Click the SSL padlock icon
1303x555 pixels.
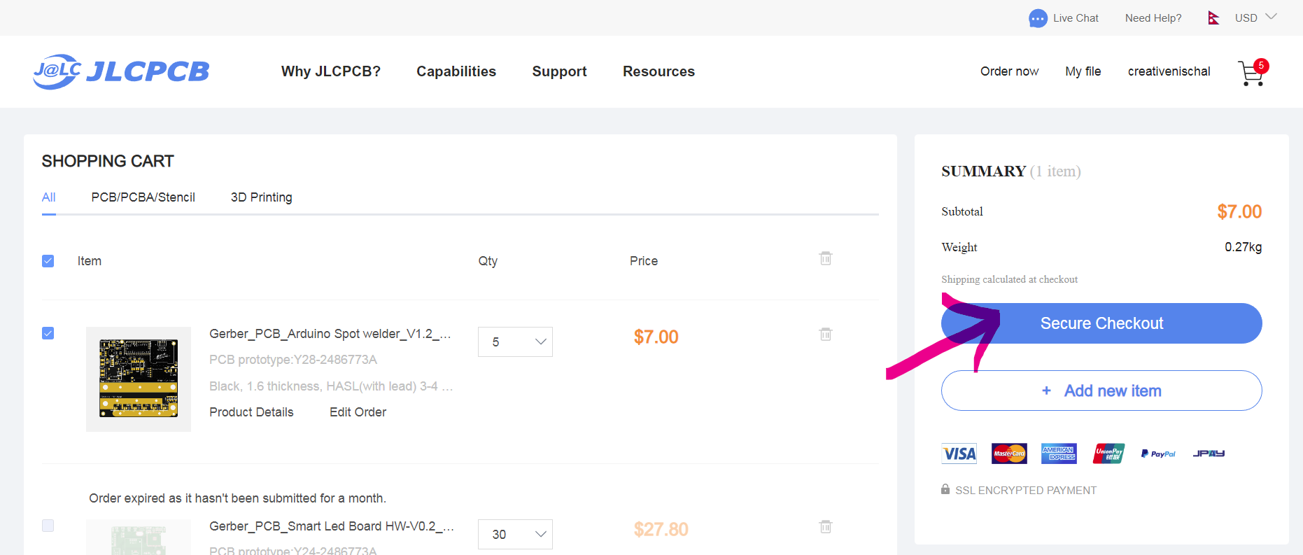(945, 489)
